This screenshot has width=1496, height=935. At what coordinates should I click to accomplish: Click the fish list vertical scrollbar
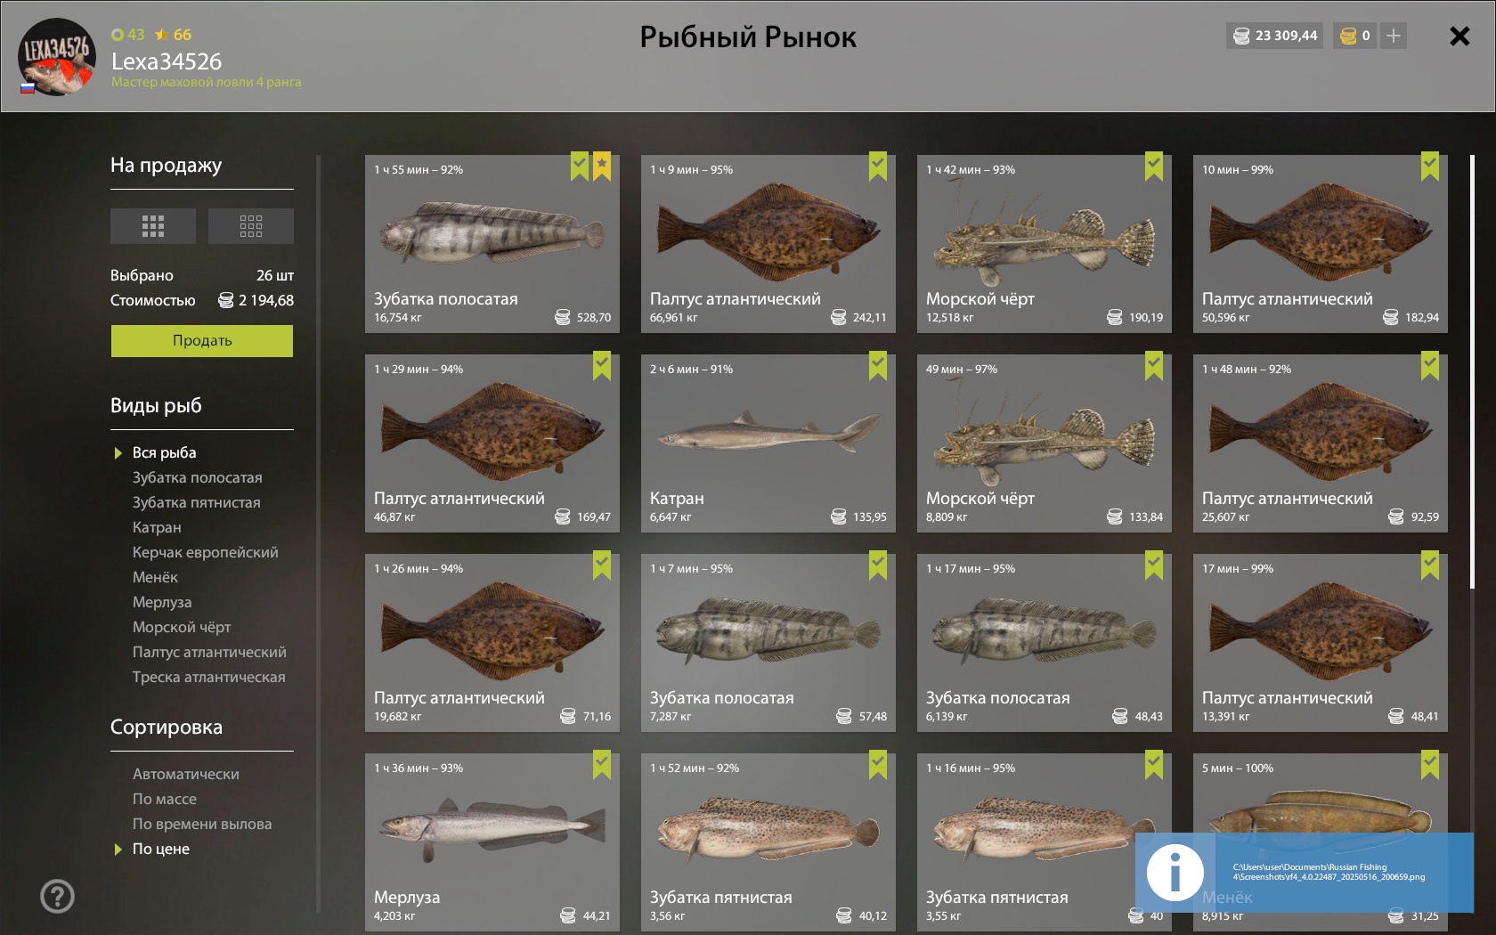1472,371
